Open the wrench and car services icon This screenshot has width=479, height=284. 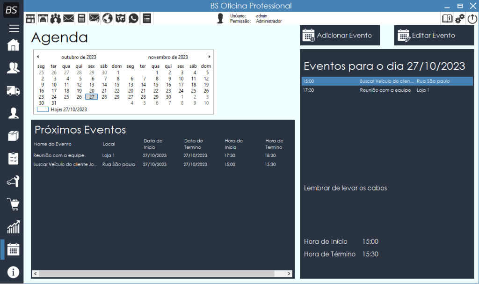pos(13,182)
